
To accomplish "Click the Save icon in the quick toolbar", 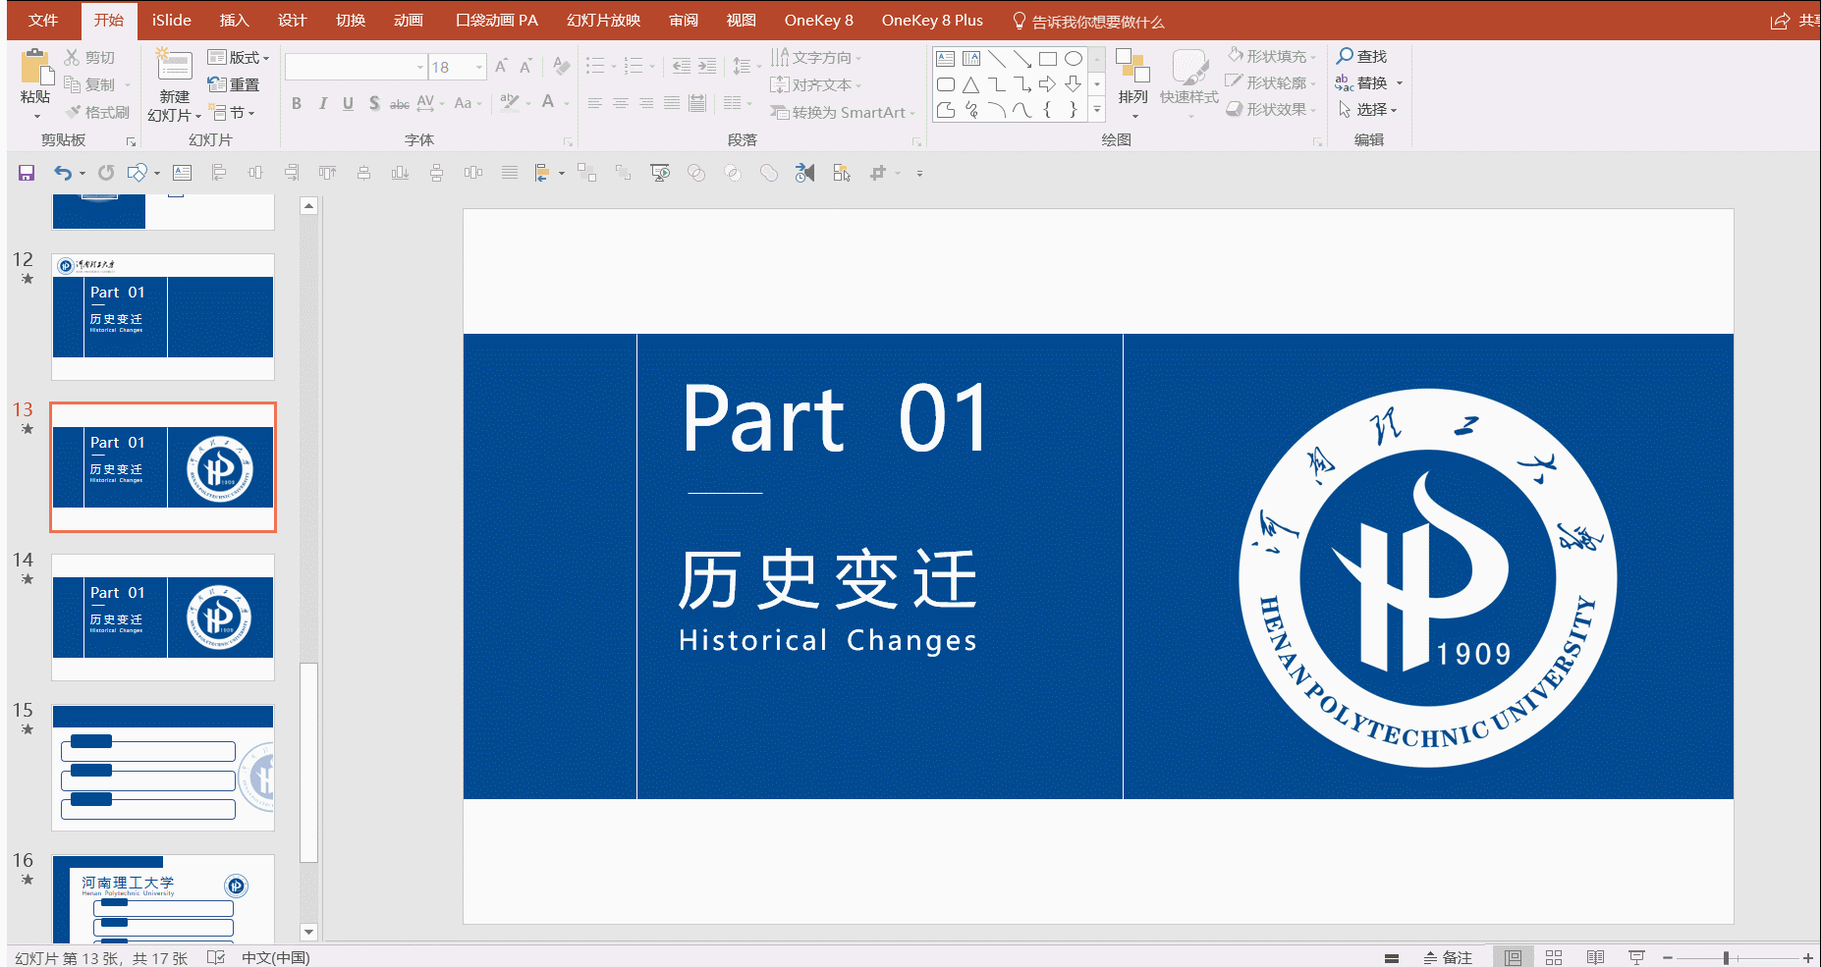I will 26,173.
